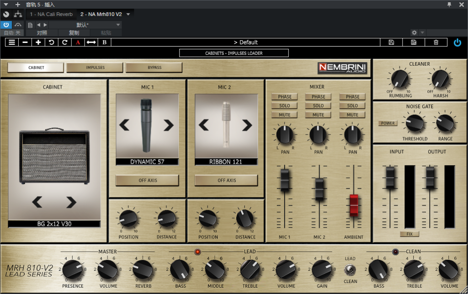The width and height of the screenshot is (468, 294).
Task: Open dropdown next to NA Mrh810 V2
Action: (x=128, y=14)
